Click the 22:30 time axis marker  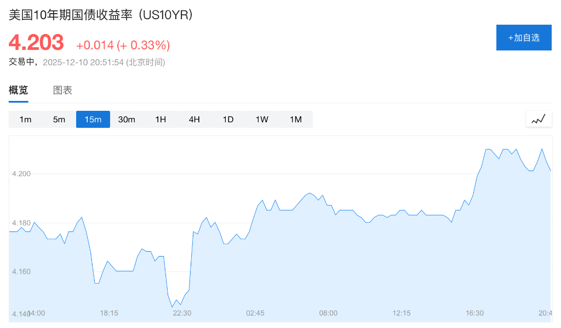(x=182, y=313)
